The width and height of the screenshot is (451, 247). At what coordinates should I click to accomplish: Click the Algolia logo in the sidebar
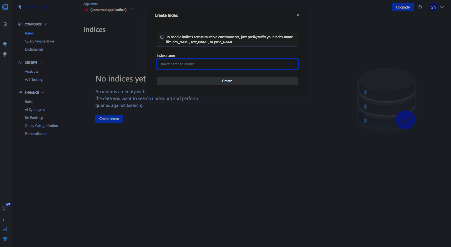pyautogui.click(x=5, y=7)
